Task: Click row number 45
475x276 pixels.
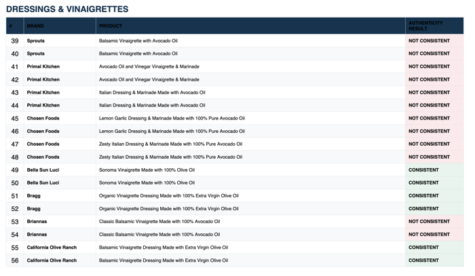Action: [x=15, y=118]
